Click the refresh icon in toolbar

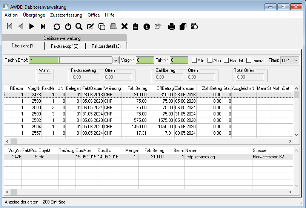click(x=57, y=26)
